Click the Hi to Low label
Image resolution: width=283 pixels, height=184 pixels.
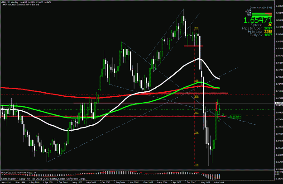[x=255, y=32]
